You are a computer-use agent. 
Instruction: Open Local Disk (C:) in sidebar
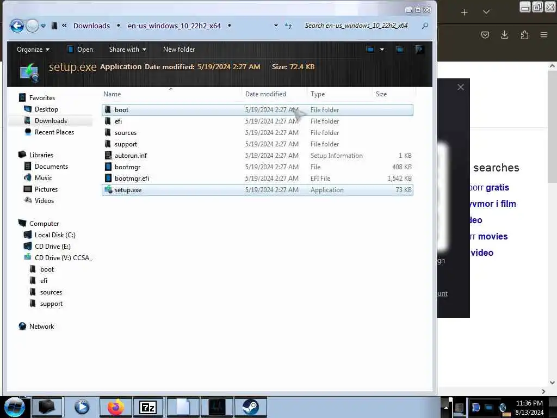click(55, 235)
